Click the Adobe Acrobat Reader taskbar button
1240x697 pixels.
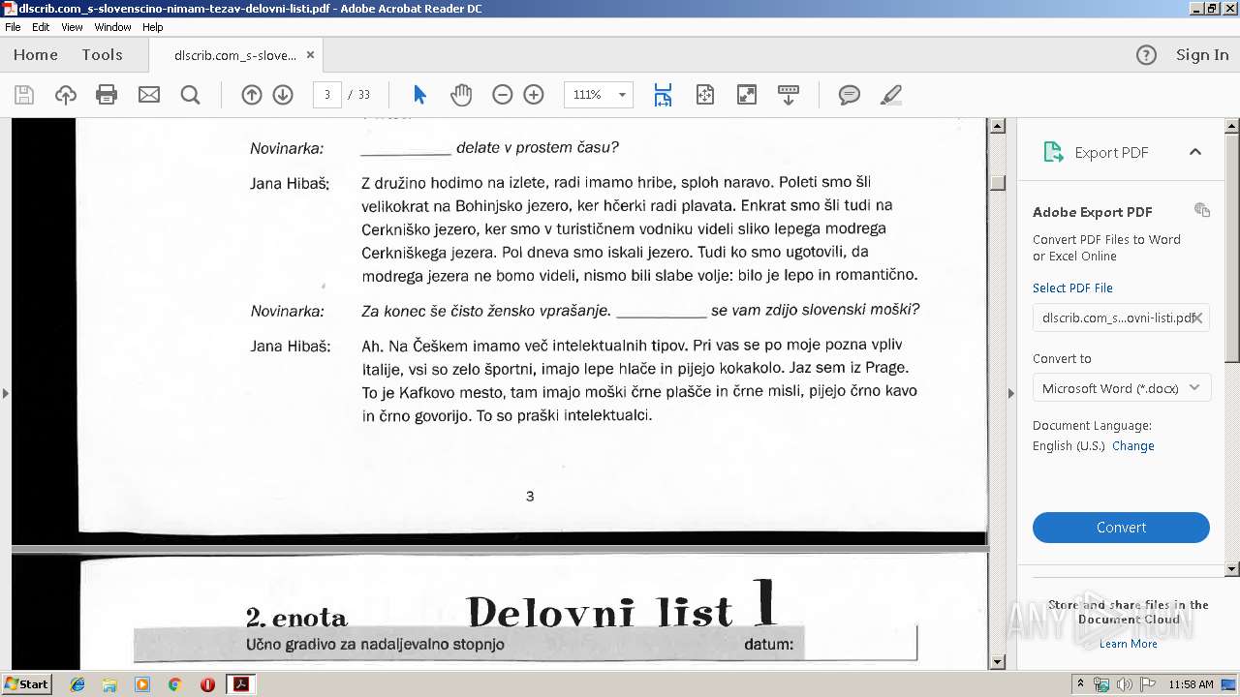click(x=241, y=684)
